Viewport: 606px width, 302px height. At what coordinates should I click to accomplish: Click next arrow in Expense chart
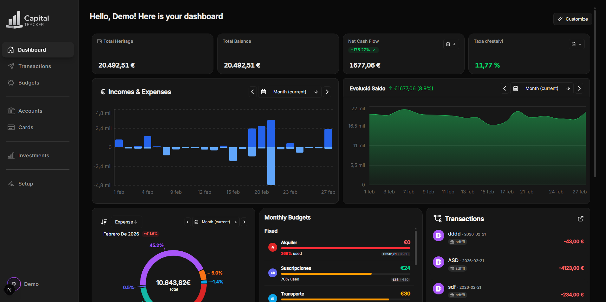tap(244, 222)
